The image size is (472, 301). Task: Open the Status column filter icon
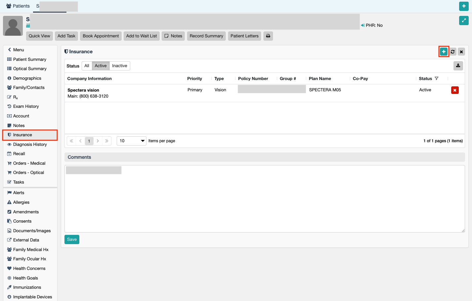click(x=437, y=78)
